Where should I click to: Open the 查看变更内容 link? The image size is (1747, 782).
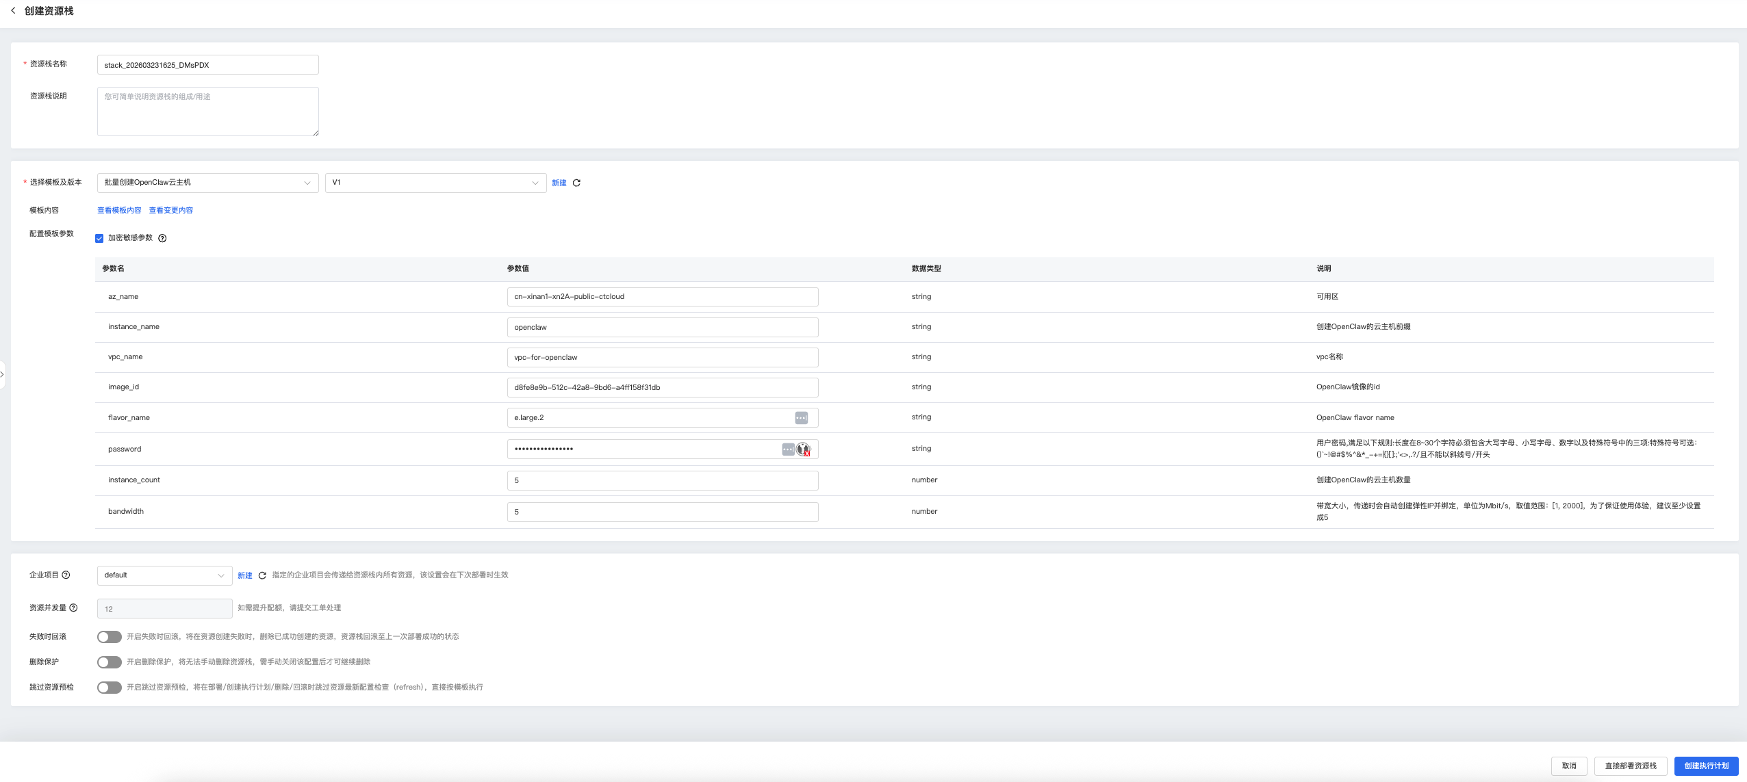pos(171,210)
